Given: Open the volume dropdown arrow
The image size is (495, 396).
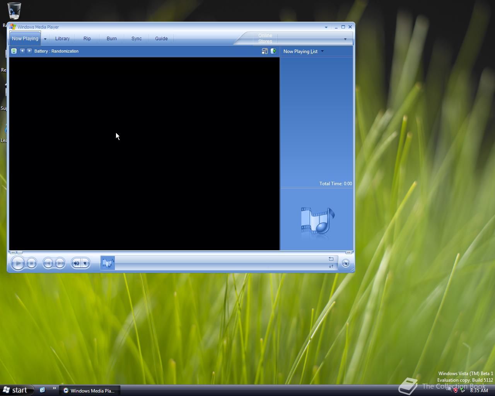Looking at the screenshot, I should 85,263.
